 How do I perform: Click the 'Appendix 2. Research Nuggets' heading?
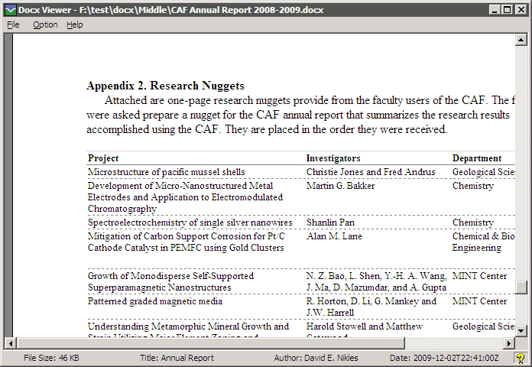[166, 86]
